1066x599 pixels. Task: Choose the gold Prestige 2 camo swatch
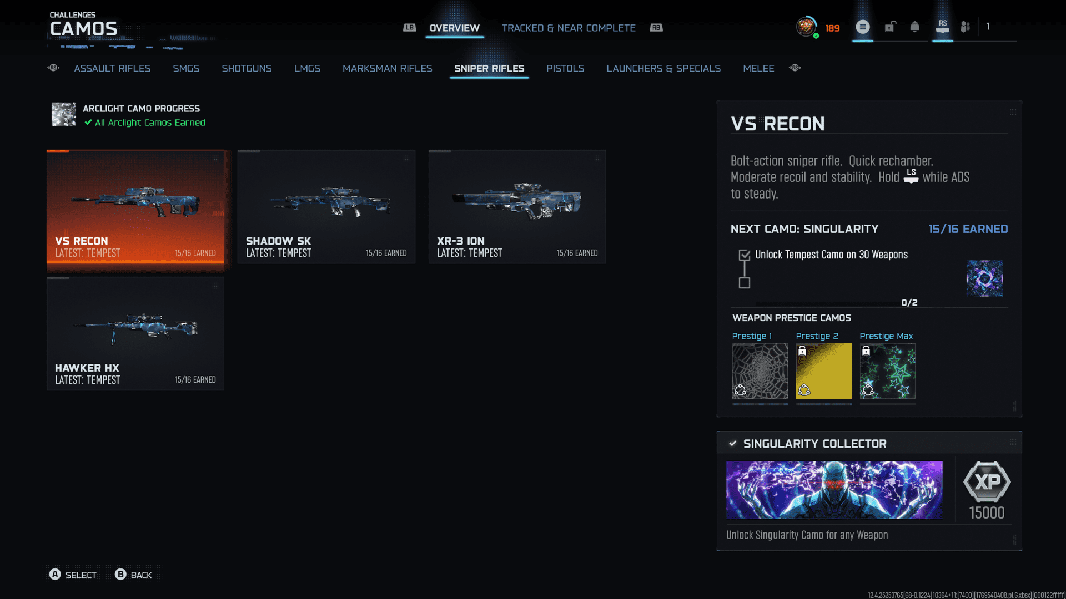[823, 371]
